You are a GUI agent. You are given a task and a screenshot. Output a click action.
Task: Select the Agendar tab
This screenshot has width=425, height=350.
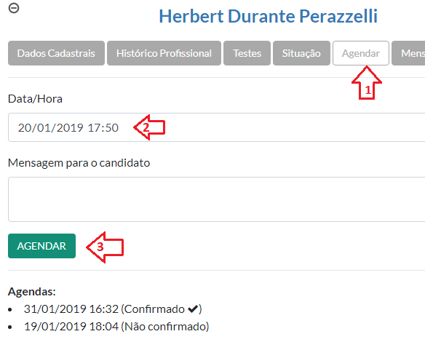pyautogui.click(x=361, y=53)
